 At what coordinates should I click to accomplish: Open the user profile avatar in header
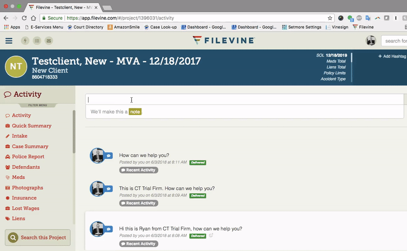tap(371, 41)
